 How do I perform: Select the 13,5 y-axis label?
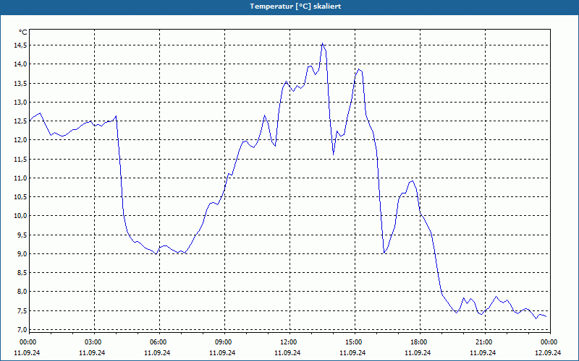(x=20, y=83)
